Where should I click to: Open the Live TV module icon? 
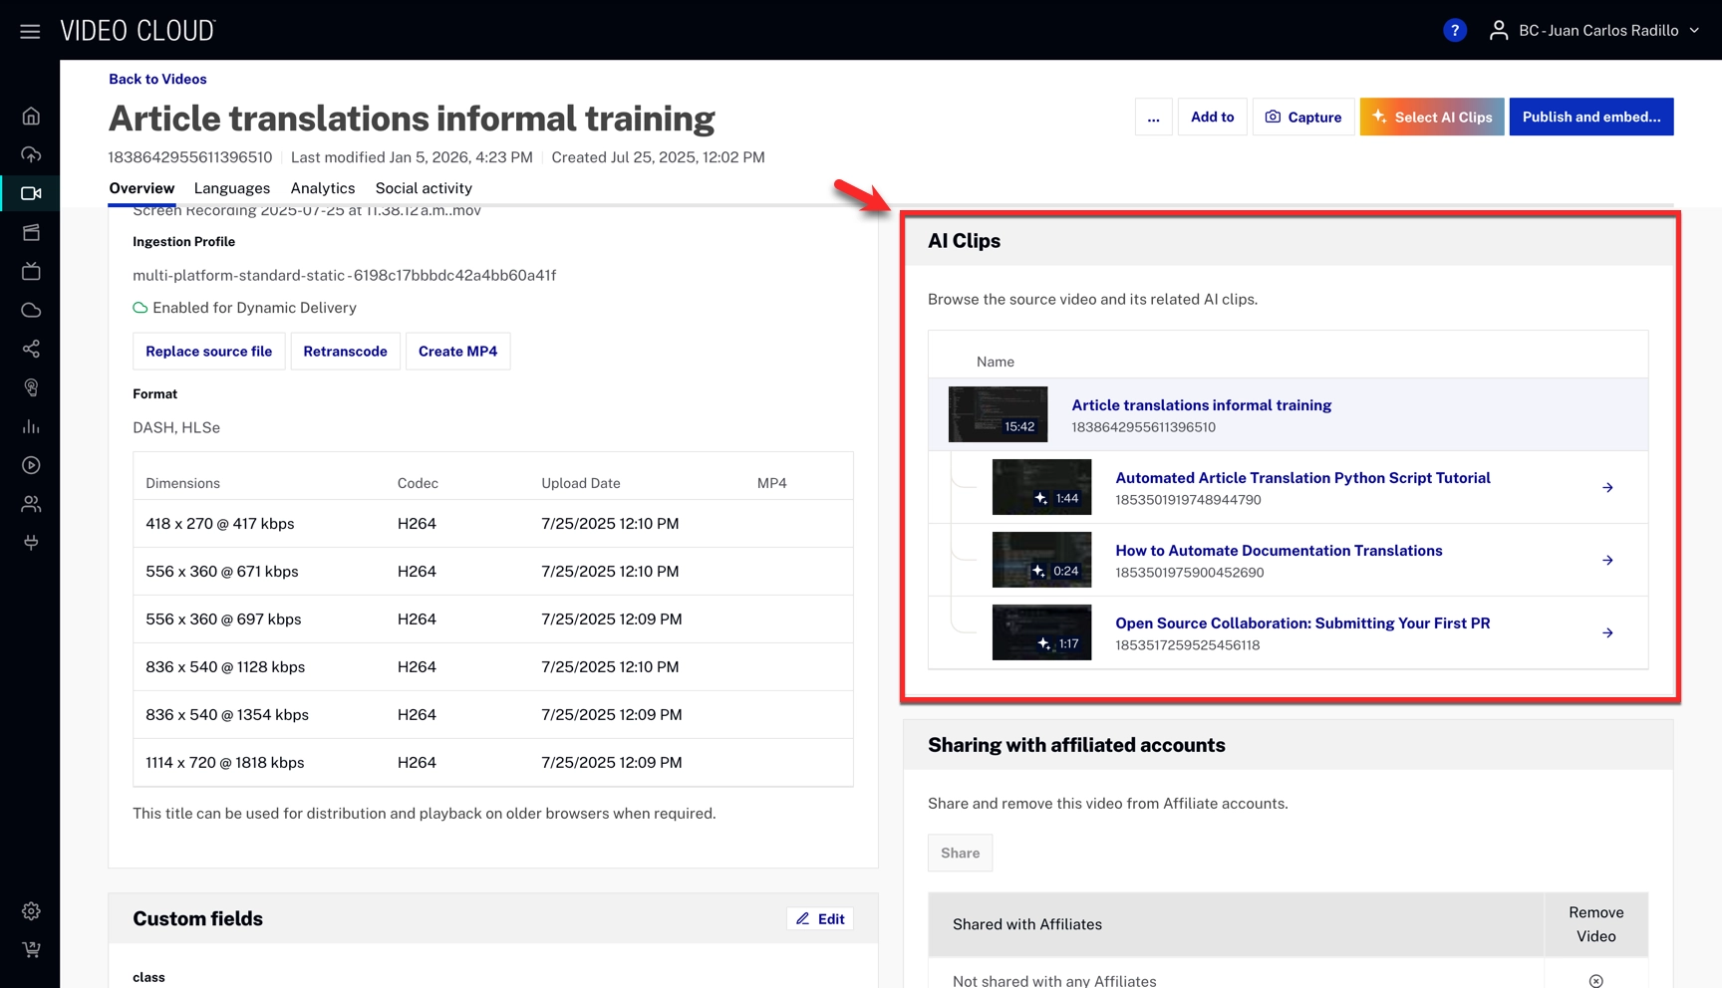click(31, 271)
